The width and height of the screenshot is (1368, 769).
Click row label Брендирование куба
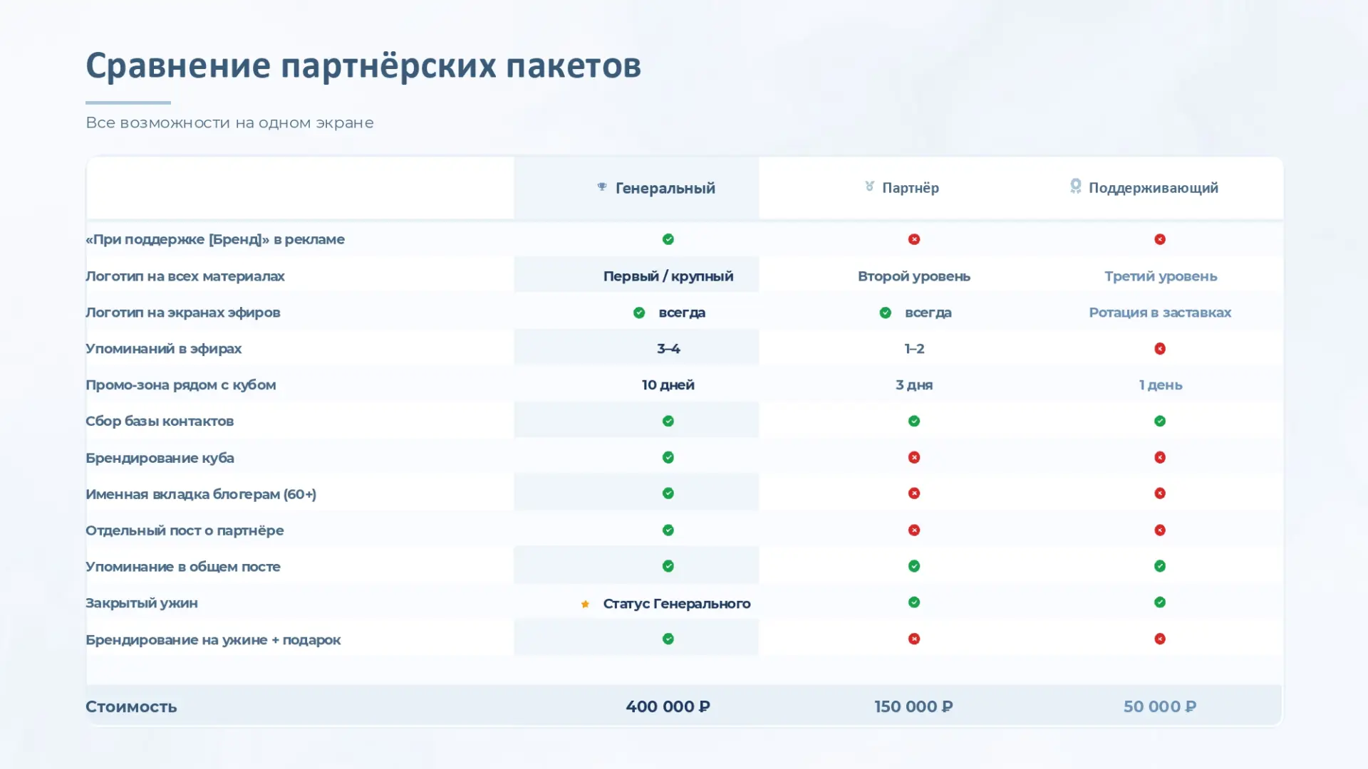coord(160,458)
